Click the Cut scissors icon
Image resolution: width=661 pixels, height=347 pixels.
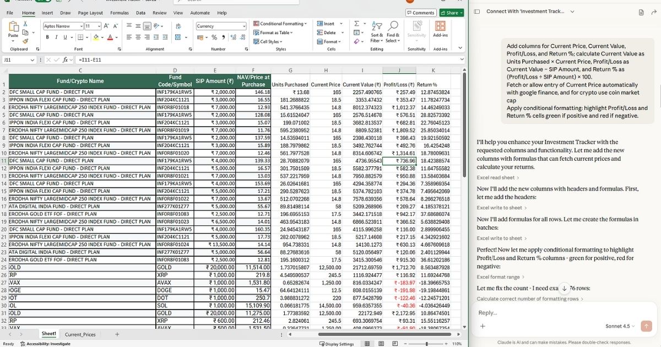[25, 24]
